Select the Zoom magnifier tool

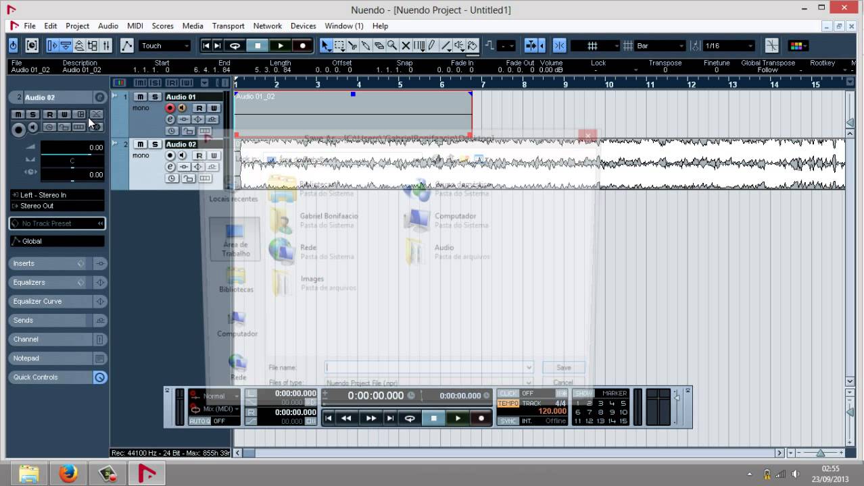click(392, 46)
